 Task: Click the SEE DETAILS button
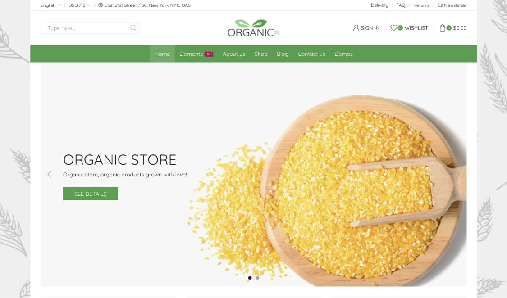point(91,194)
